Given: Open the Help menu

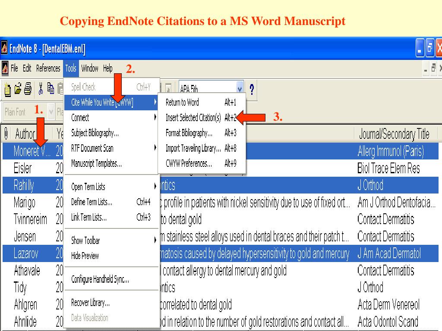Looking at the screenshot, I should [107, 69].
